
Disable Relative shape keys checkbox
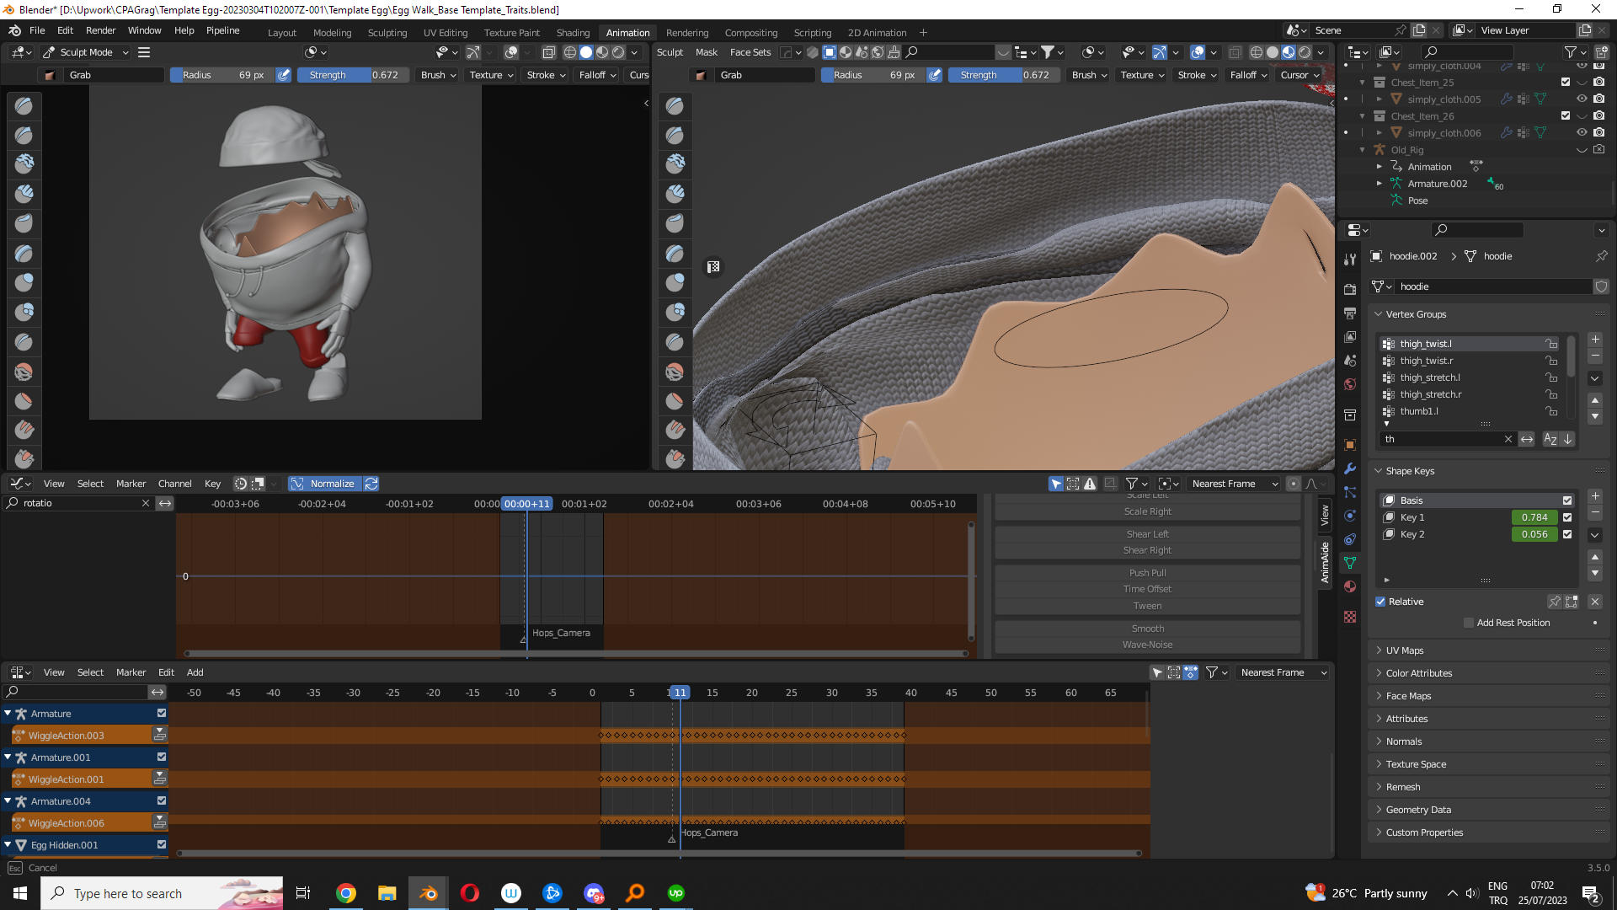[1380, 602]
